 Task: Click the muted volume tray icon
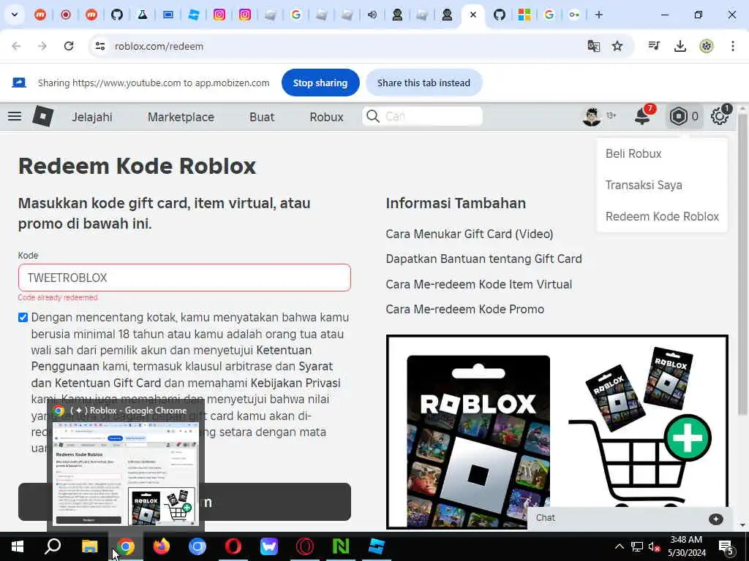coord(653,546)
